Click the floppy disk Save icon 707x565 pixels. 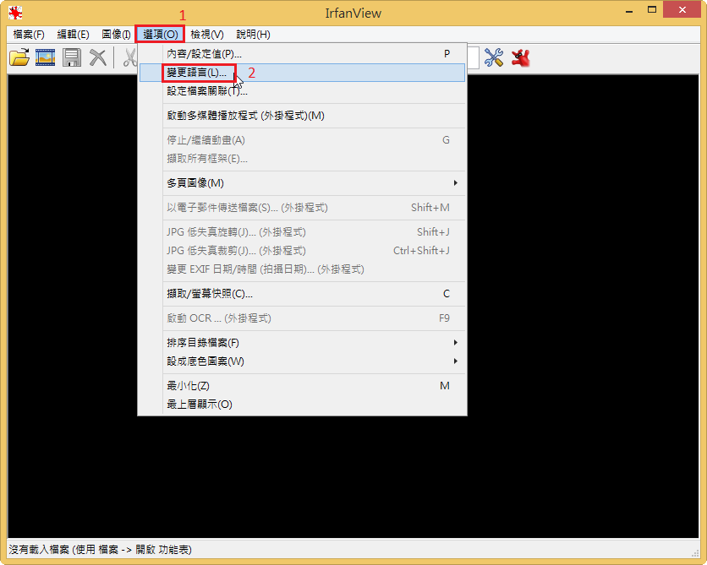(72, 57)
